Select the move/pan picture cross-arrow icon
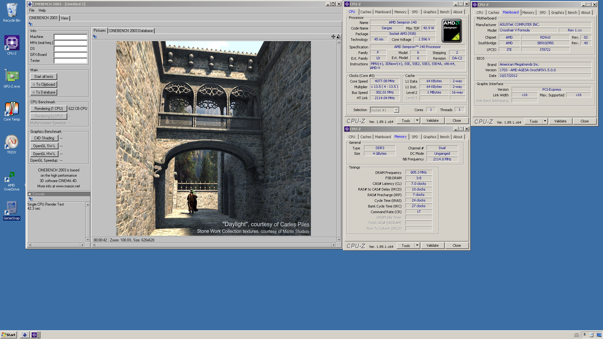Image resolution: width=603 pixels, height=339 pixels. point(333,37)
